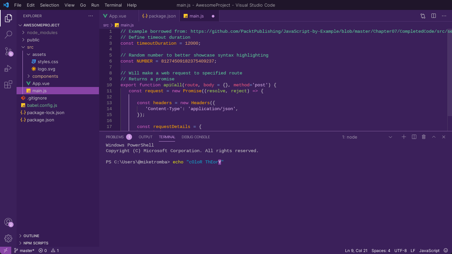Kill terminal with trash icon
The height and width of the screenshot is (254, 452).
coord(424,137)
